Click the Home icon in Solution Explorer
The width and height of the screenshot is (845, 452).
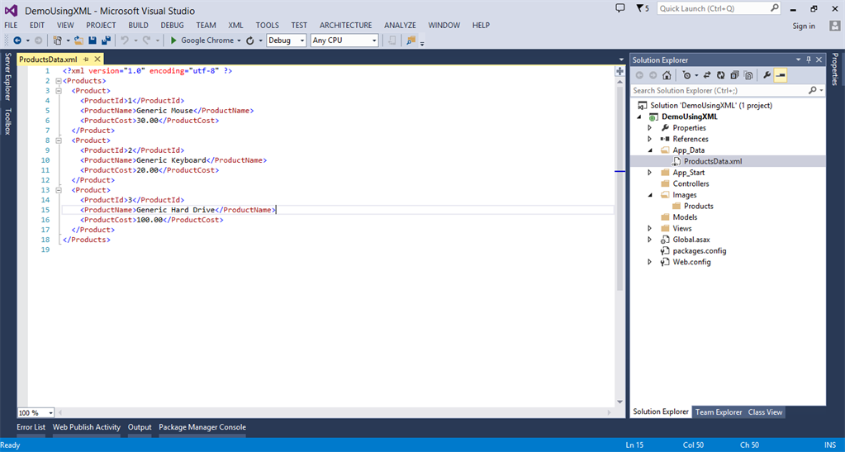[667, 75]
